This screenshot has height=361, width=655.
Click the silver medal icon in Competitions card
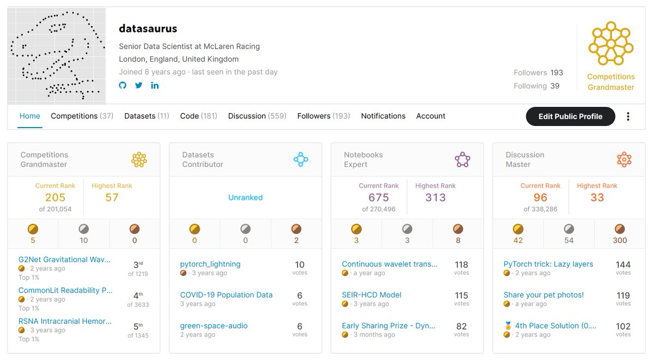[84, 228]
